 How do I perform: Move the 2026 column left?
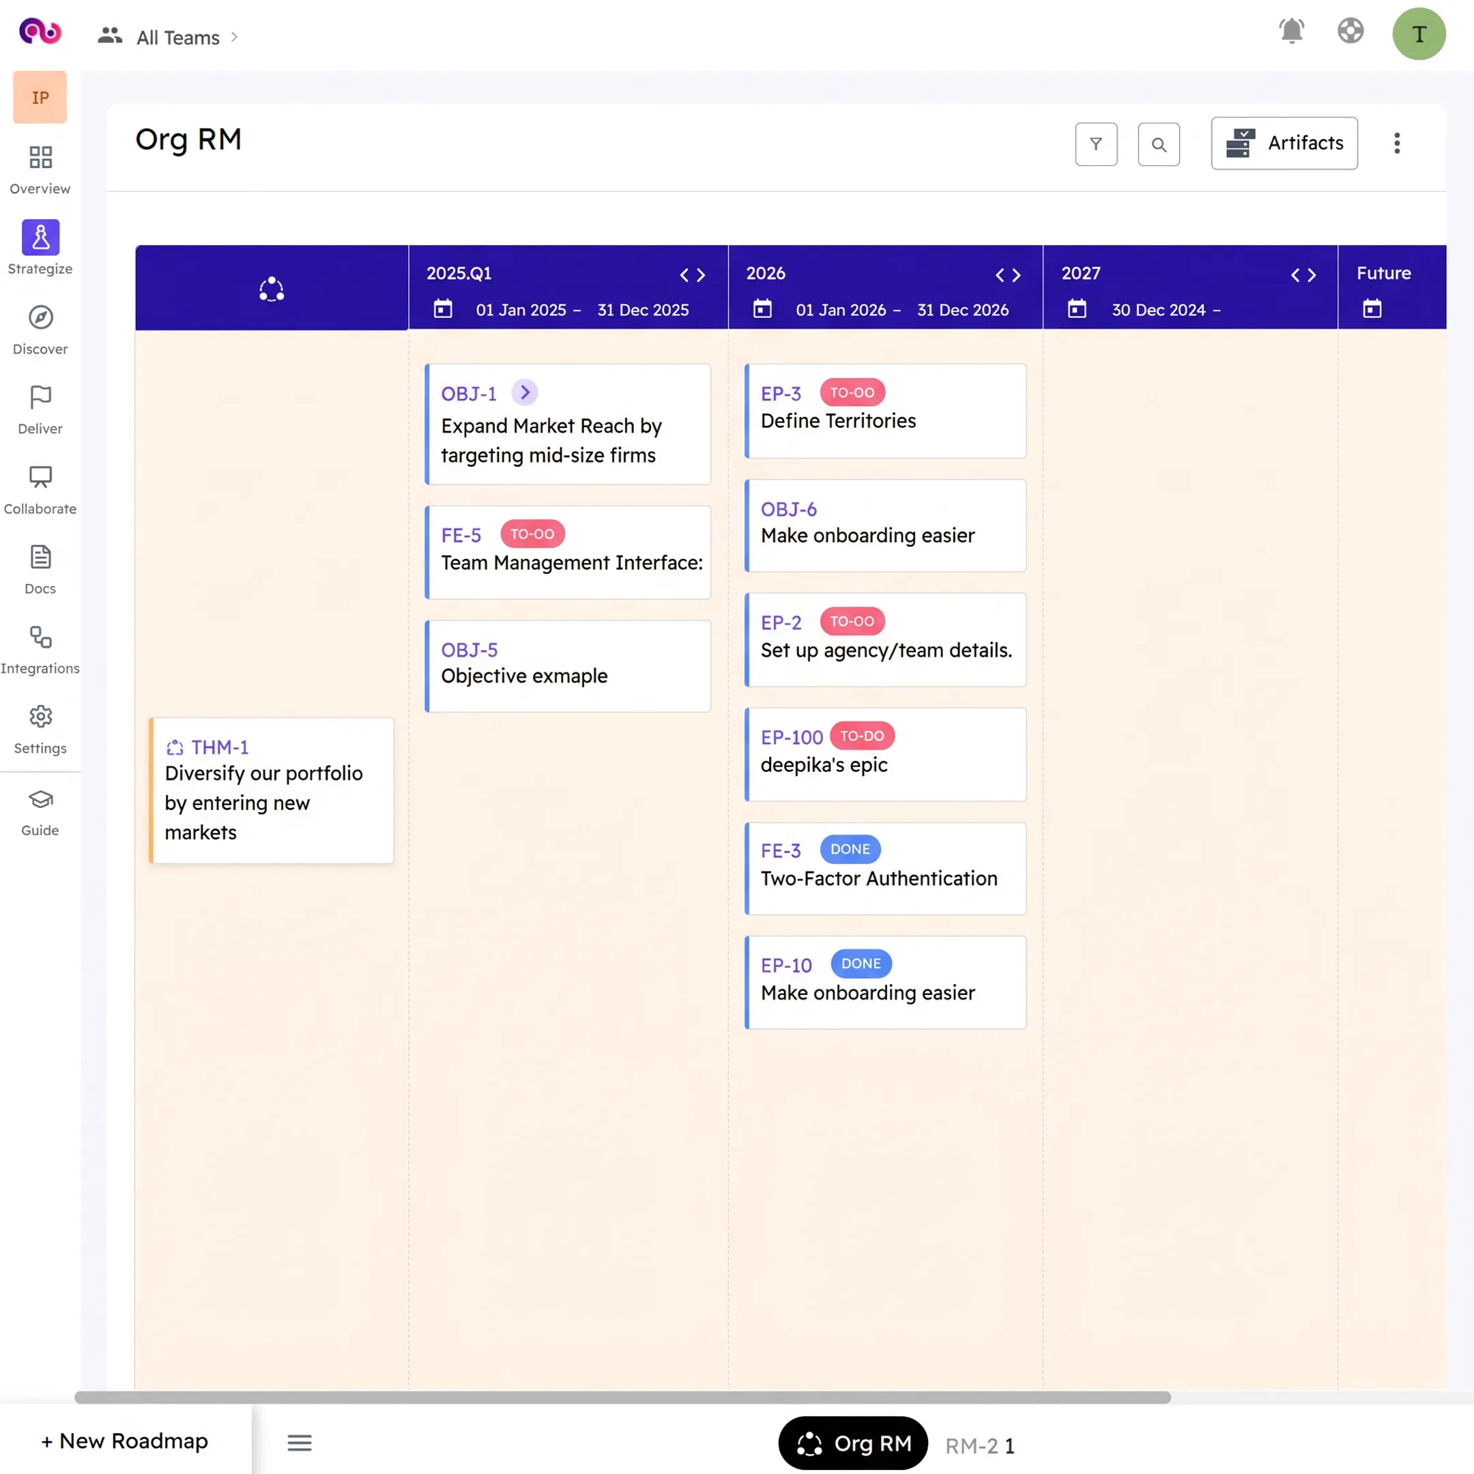coord(1000,274)
